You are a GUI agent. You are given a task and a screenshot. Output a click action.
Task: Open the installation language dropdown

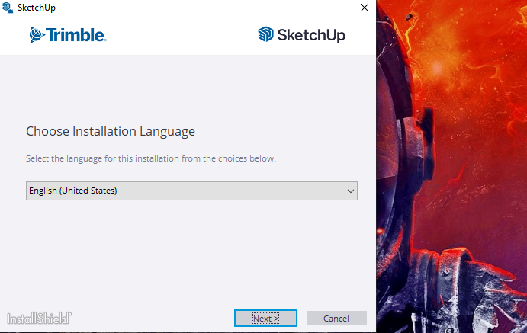click(x=191, y=191)
